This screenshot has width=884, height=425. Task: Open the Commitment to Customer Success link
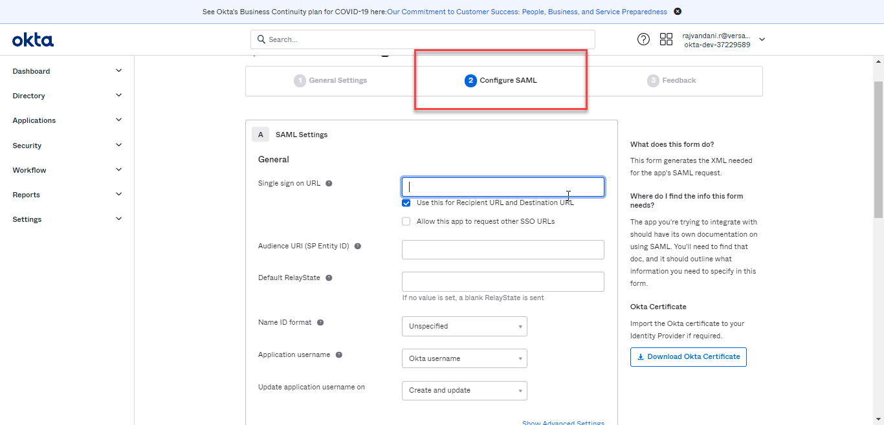click(527, 12)
